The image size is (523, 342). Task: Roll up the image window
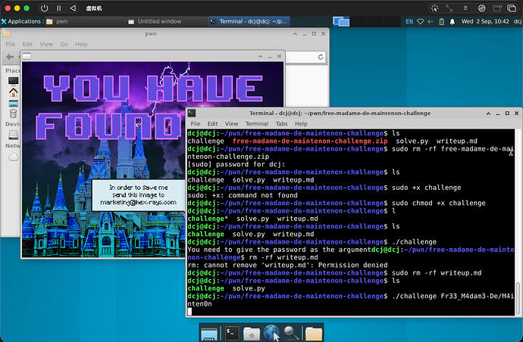(261, 56)
